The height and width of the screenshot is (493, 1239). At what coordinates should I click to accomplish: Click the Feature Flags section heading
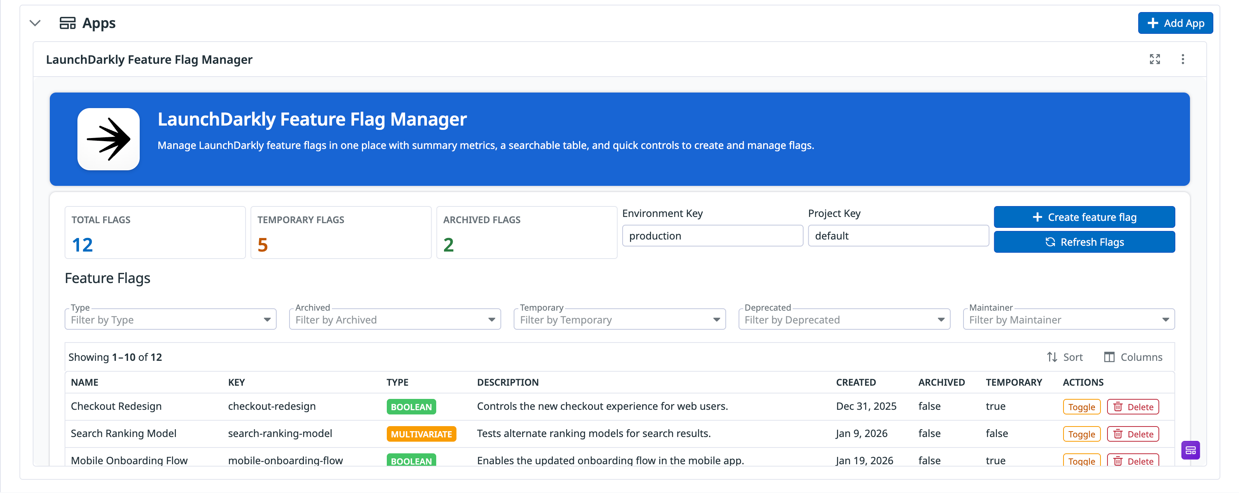(107, 278)
